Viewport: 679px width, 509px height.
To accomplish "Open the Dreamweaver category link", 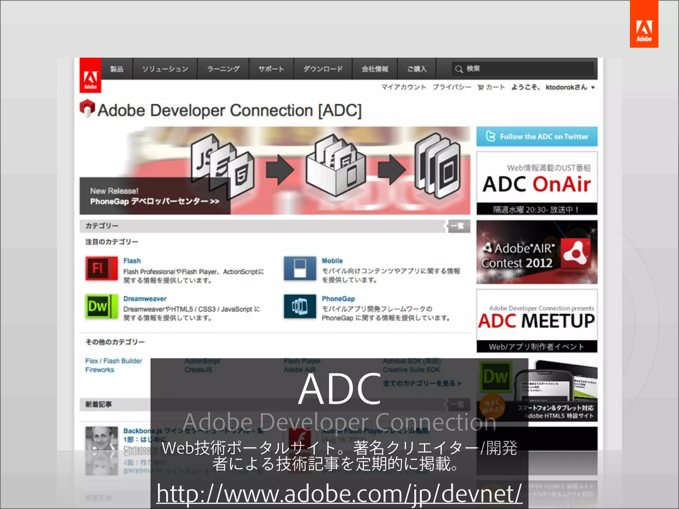I will coord(145,299).
